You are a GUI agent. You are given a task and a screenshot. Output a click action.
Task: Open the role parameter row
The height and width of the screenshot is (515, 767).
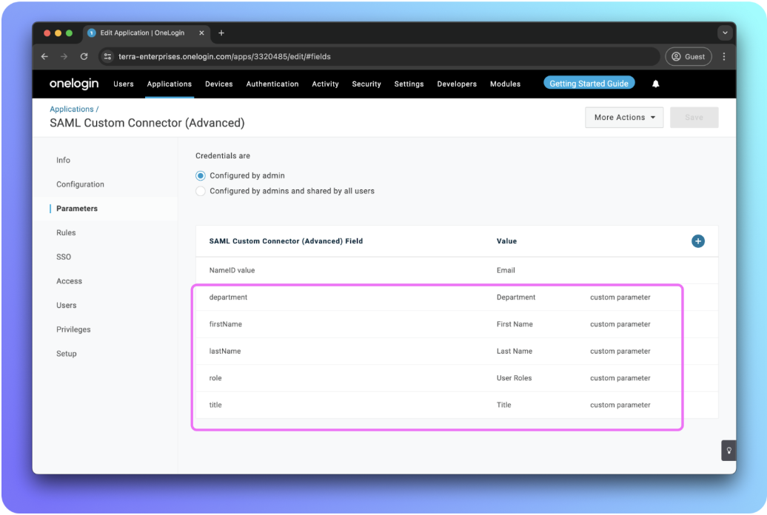tap(457, 378)
